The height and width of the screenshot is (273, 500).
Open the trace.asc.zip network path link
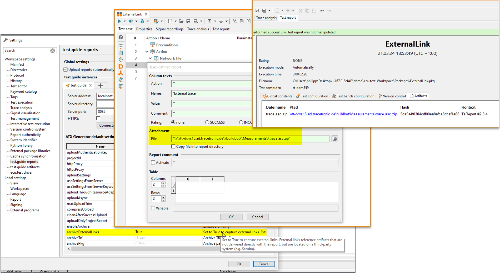pos(343,114)
